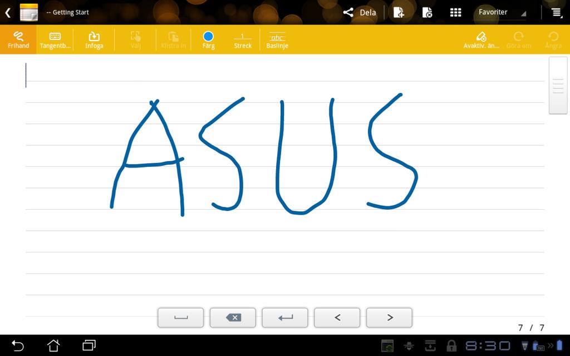Open the page grid overview

[x=455, y=12]
